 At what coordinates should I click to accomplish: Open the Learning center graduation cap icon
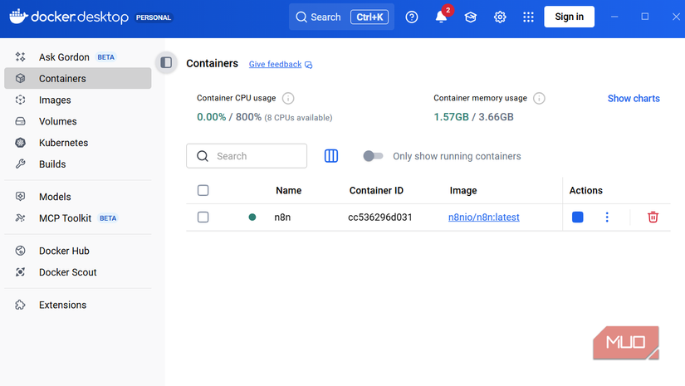tap(471, 17)
